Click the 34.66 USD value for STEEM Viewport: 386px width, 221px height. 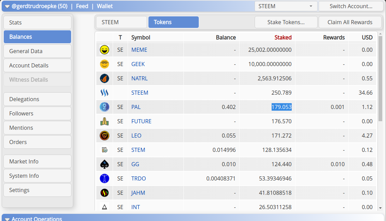point(366,93)
